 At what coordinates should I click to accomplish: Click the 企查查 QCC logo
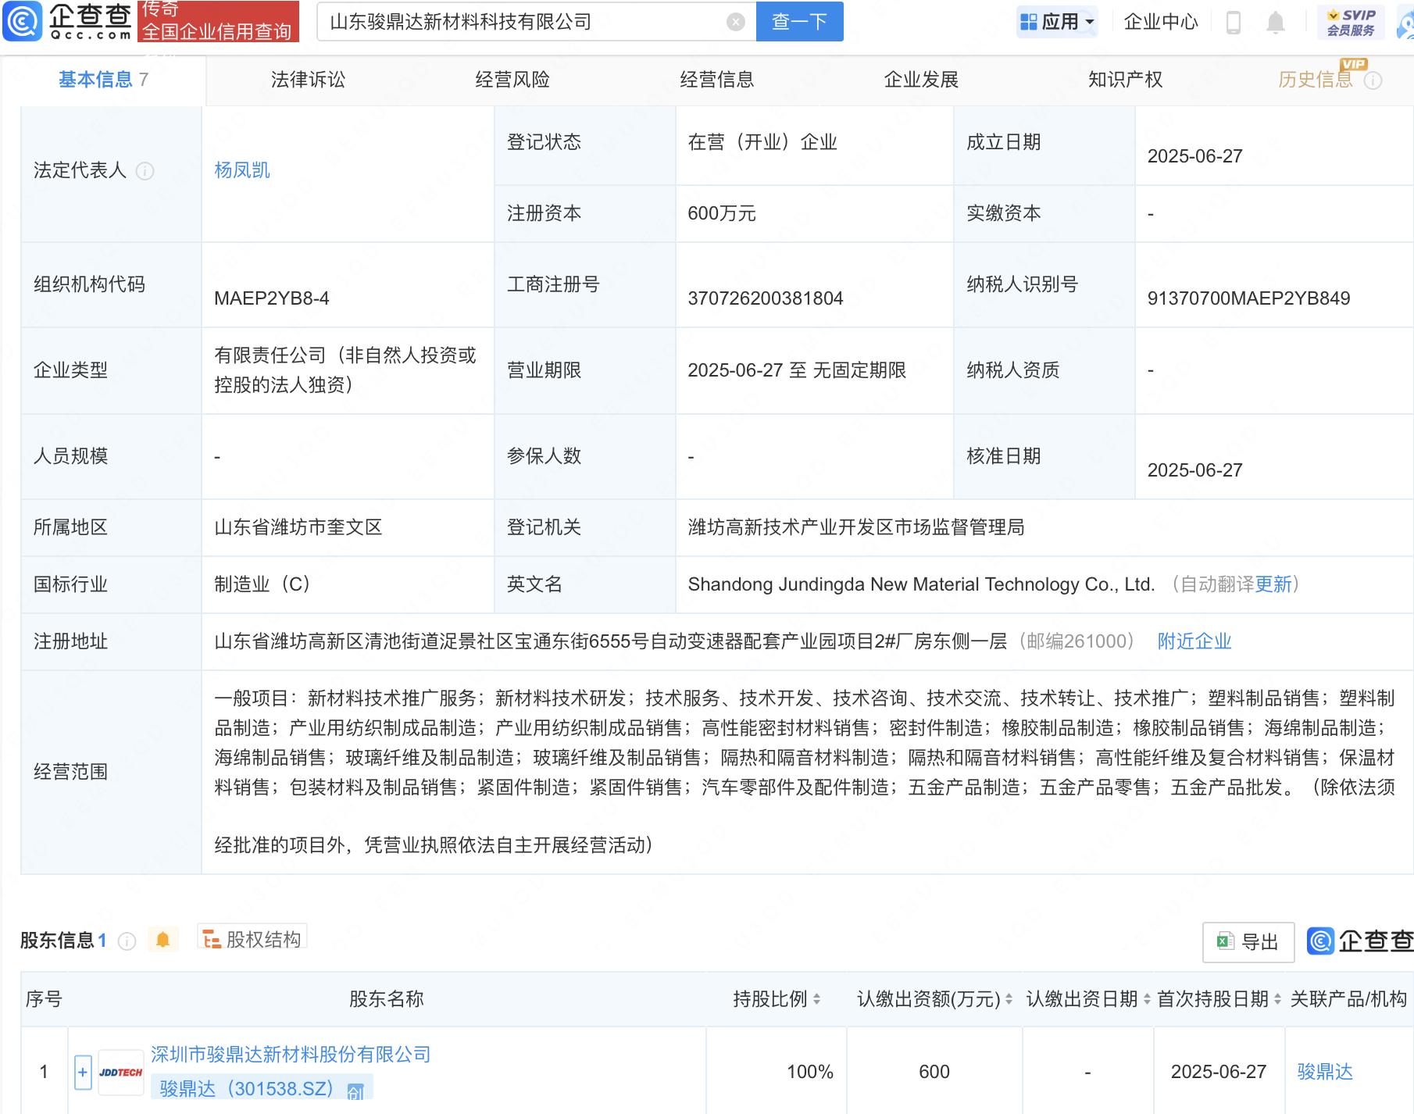(70, 21)
